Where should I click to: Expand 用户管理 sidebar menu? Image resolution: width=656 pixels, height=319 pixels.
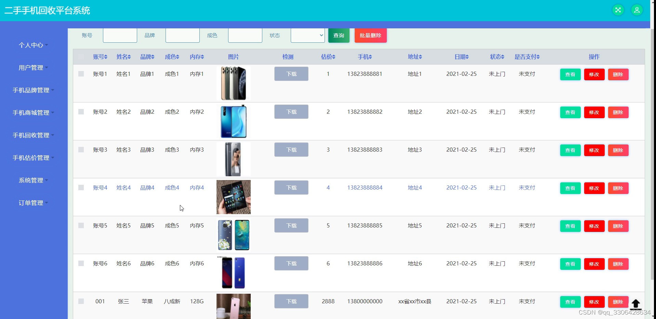33,68
